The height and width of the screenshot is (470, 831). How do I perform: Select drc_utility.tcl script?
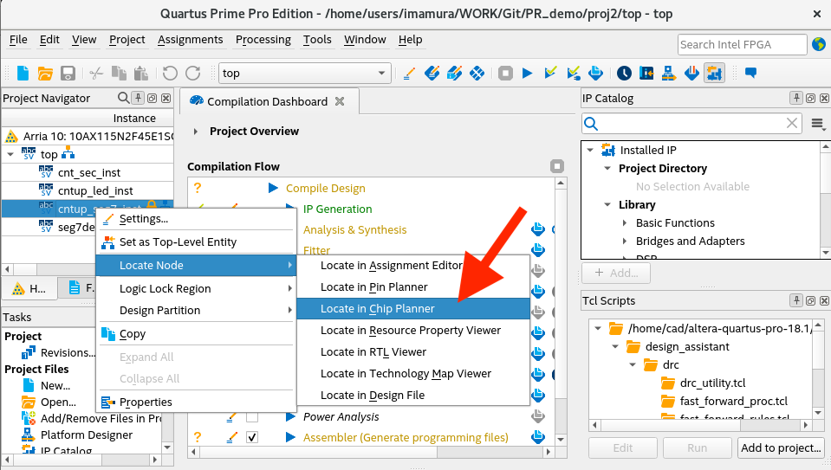coord(713,383)
